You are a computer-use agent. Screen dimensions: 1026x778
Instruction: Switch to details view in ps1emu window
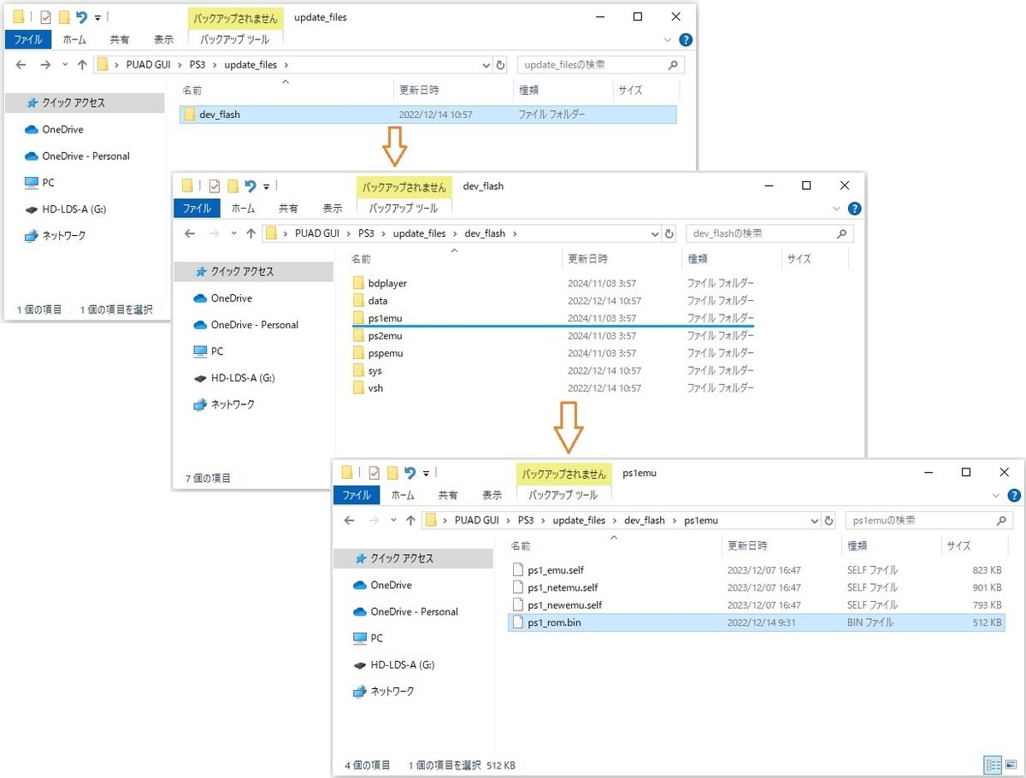tap(993, 765)
